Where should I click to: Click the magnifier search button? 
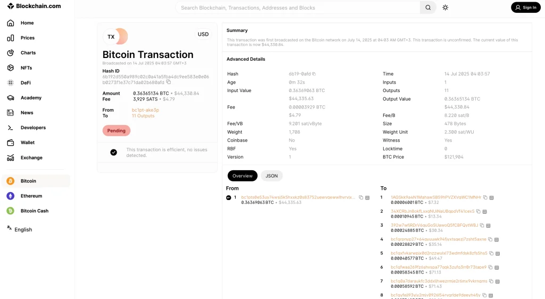tap(428, 7)
